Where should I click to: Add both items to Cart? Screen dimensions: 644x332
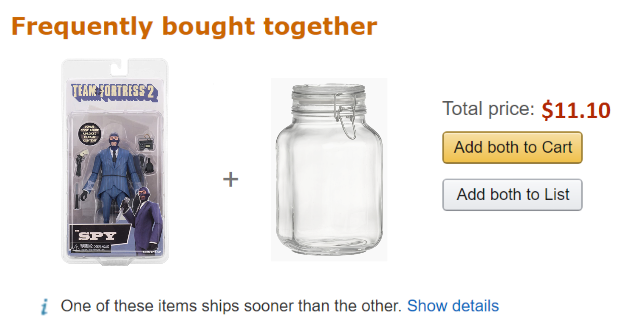pos(512,147)
